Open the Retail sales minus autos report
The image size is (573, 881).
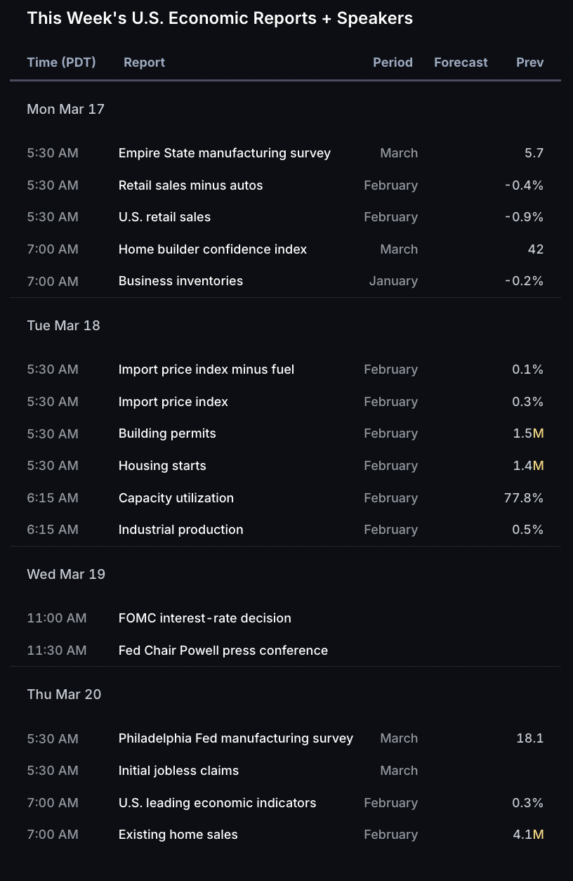tap(190, 185)
